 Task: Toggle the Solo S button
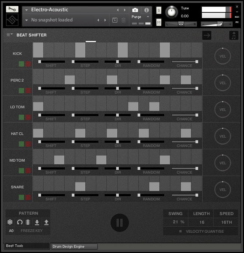(159, 10)
